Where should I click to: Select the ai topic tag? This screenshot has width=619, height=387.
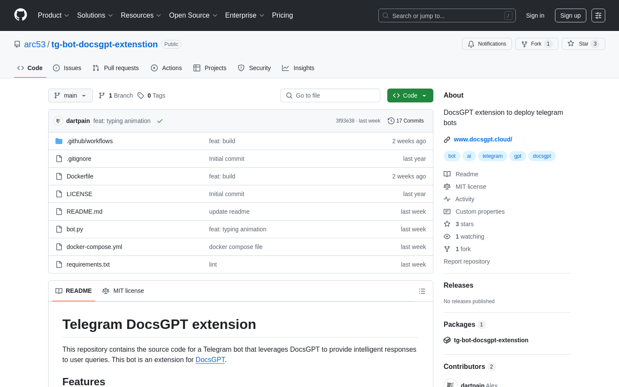[x=469, y=156]
